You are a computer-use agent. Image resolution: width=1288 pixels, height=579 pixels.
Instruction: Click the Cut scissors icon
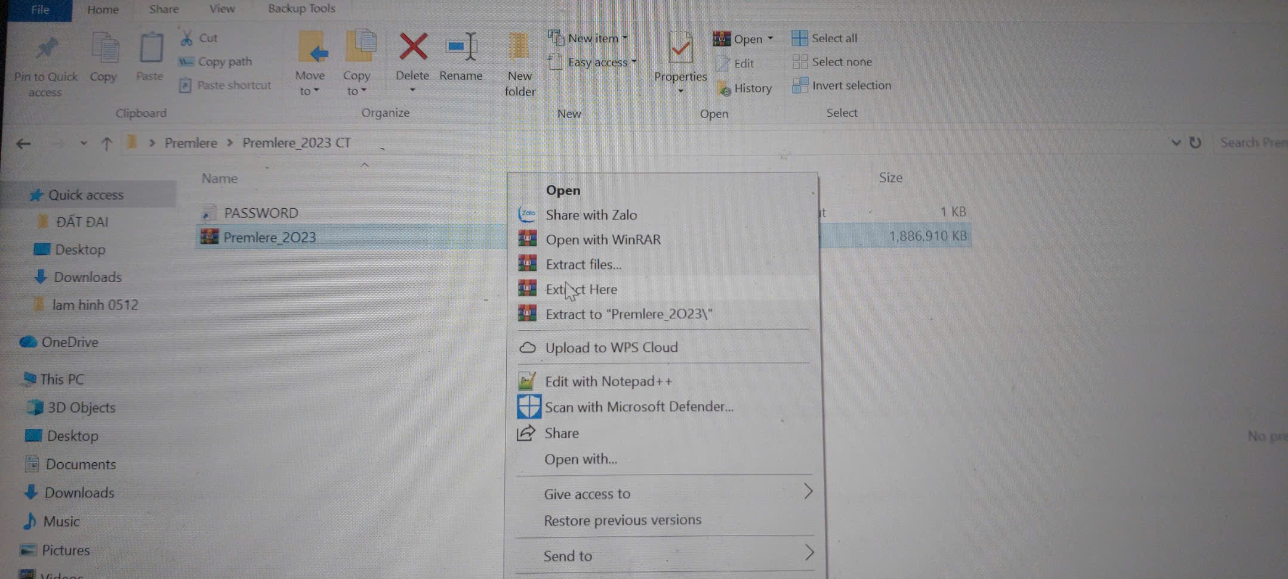[x=187, y=38]
